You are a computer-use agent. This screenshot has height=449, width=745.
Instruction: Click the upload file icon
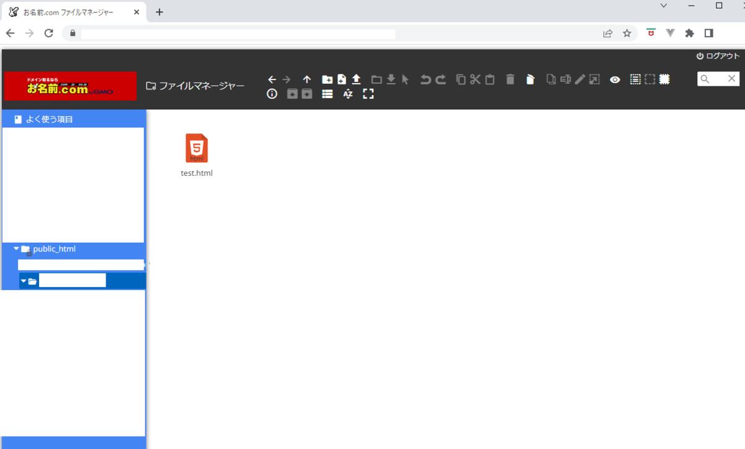click(x=356, y=79)
